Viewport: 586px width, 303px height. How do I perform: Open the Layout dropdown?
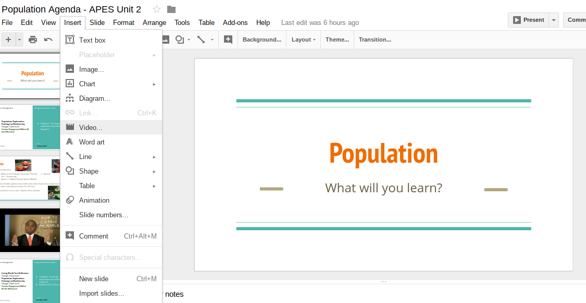click(x=303, y=39)
